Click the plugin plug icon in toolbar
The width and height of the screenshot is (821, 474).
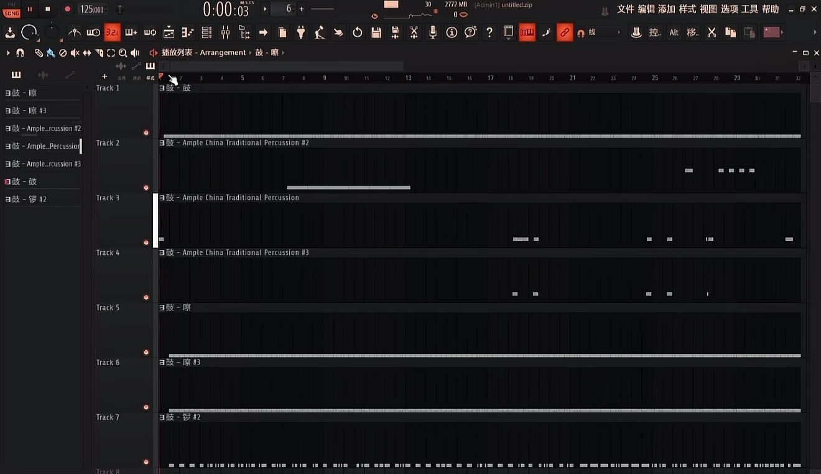(x=301, y=32)
